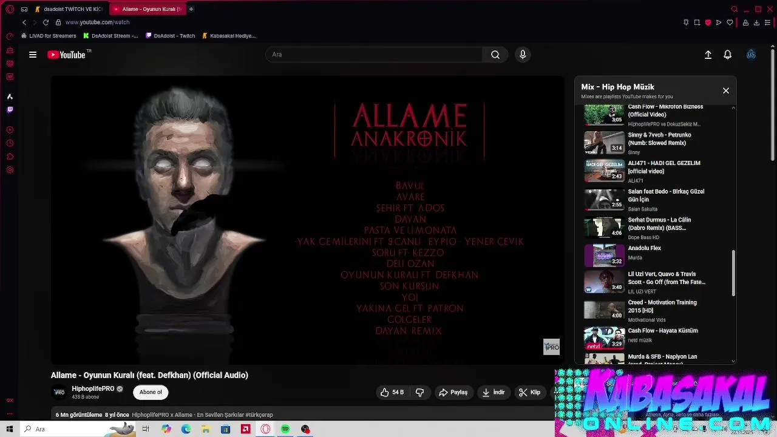Screen dimensions: 777x437
Task: Open Opera downloads icon in toolbar
Action: click(x=756, y=22)
